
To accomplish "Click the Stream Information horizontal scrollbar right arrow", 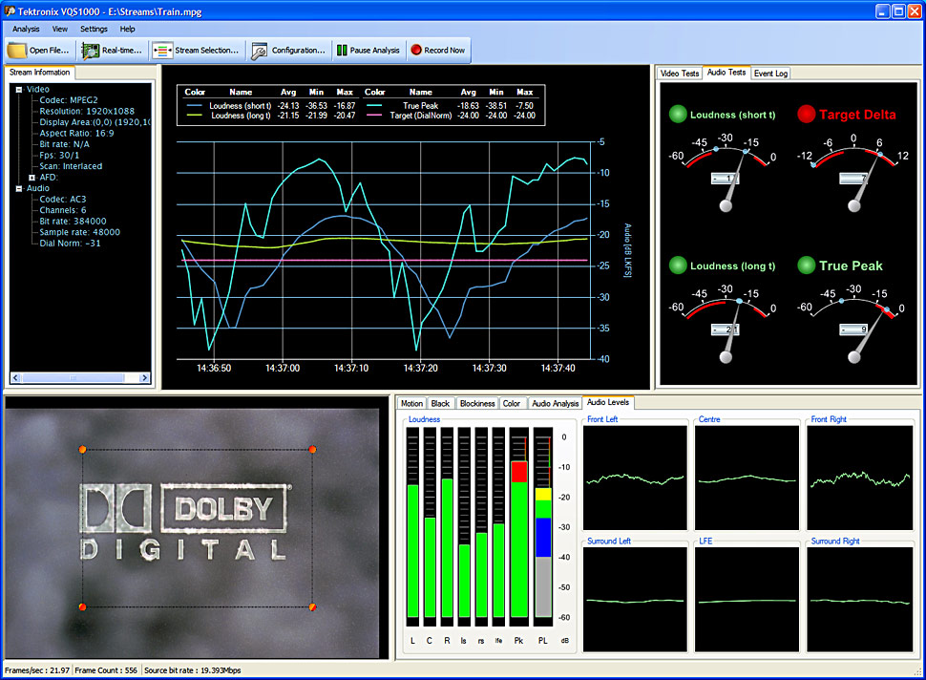I will 145,378.
